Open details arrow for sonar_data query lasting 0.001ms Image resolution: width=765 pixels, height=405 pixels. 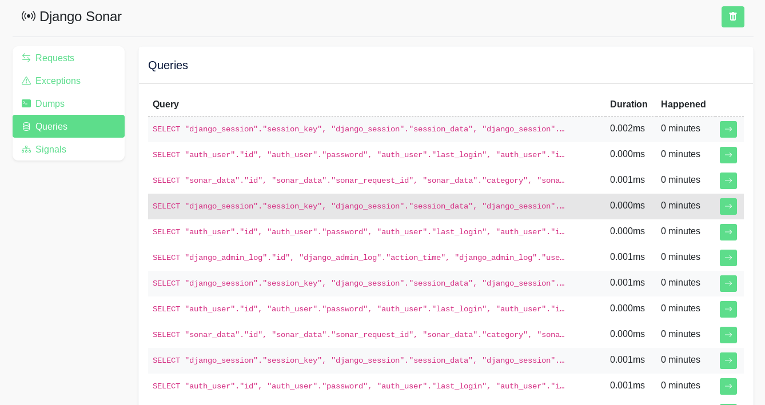tap(728, 181)
